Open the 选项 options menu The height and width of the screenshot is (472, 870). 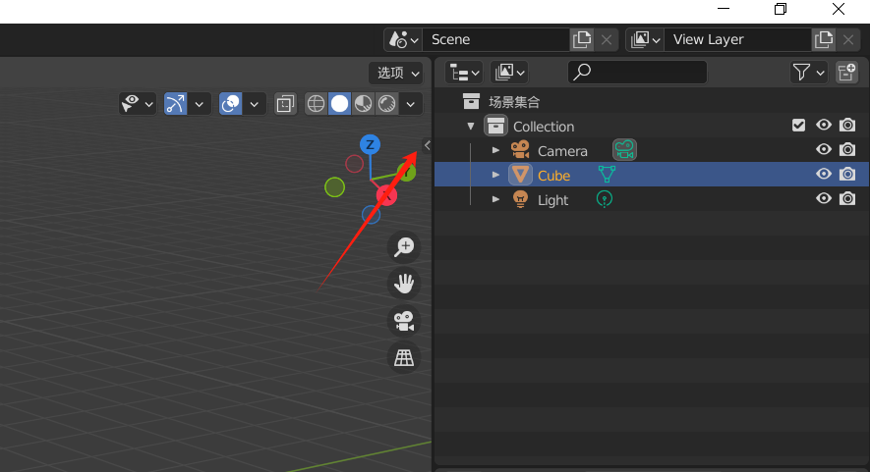click(x=397, y=74)
